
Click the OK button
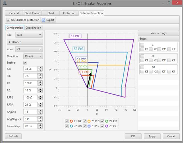click(133, 136)
